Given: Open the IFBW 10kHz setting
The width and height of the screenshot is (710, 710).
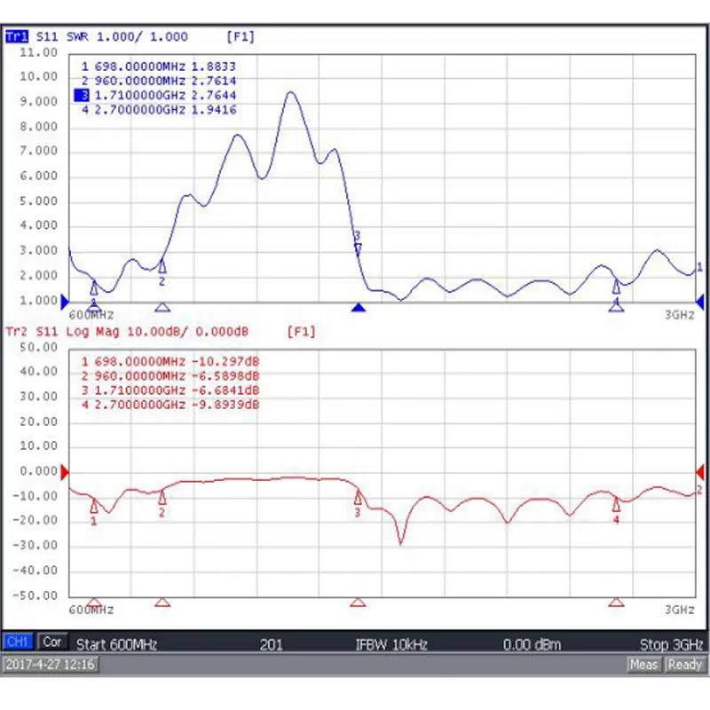Looking at the screenshot, I should [x=390, y=644].
